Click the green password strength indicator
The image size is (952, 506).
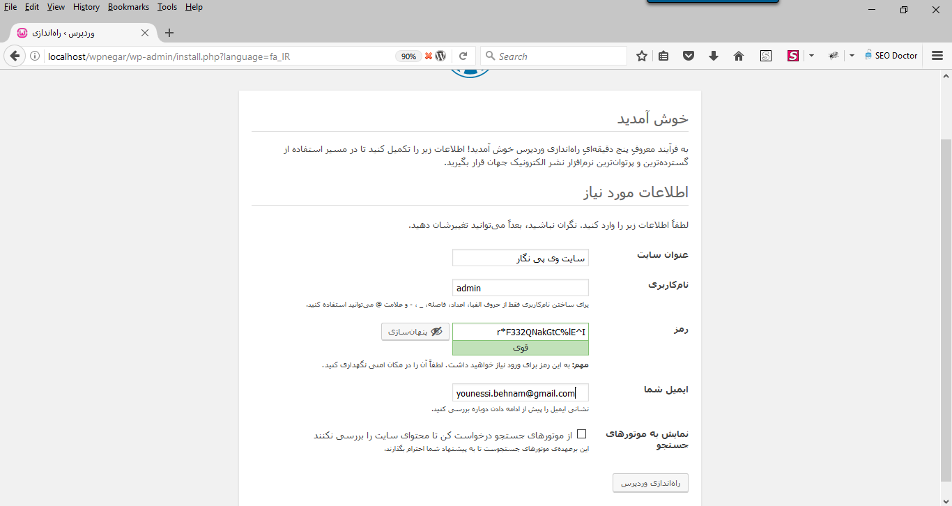521,348
